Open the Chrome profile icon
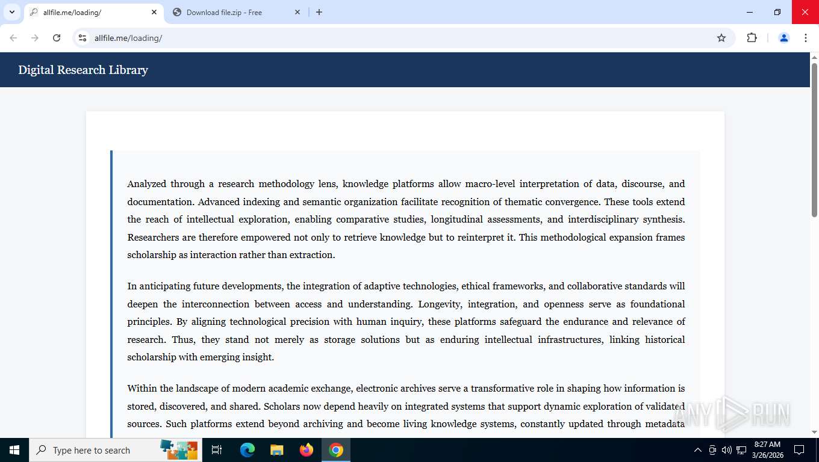 tap(784, 38)
